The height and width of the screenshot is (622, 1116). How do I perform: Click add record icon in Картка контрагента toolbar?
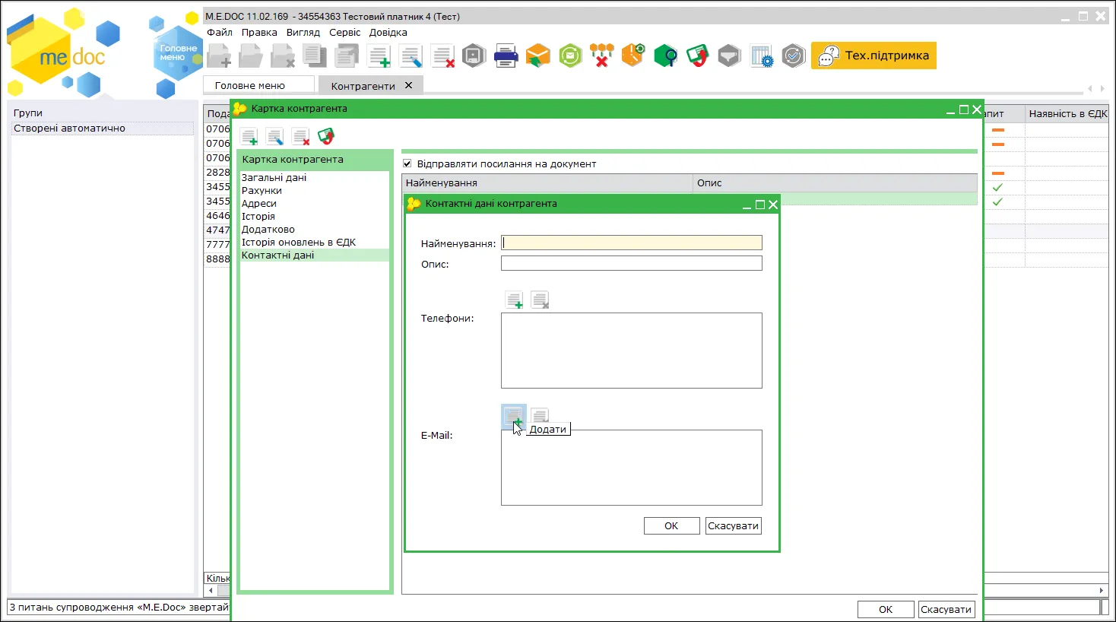(x=249, y=137)
